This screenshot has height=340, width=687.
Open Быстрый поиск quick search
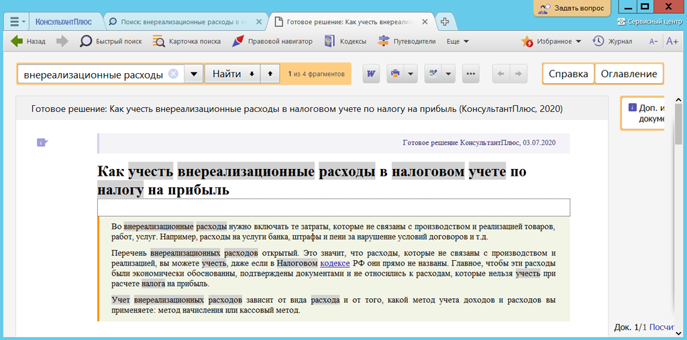(x=111, y=42)
